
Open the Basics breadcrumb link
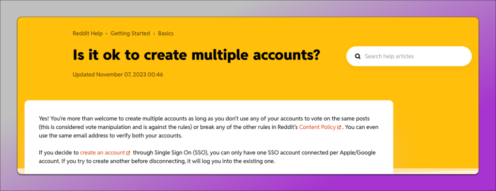click(x=166, y=33)
